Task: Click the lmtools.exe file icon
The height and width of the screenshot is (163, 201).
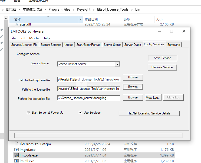Action: click(x=17, y=155)
